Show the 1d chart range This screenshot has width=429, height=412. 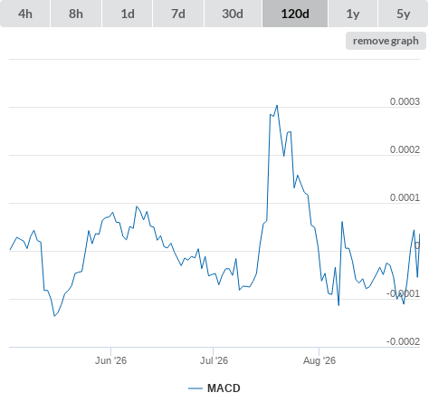128,14
